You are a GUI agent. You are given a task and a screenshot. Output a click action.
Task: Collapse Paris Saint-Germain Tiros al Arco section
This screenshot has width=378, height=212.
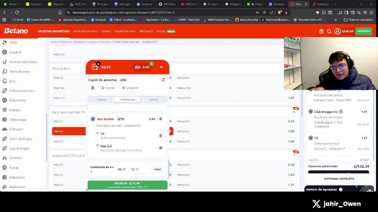tap(294, 112)
